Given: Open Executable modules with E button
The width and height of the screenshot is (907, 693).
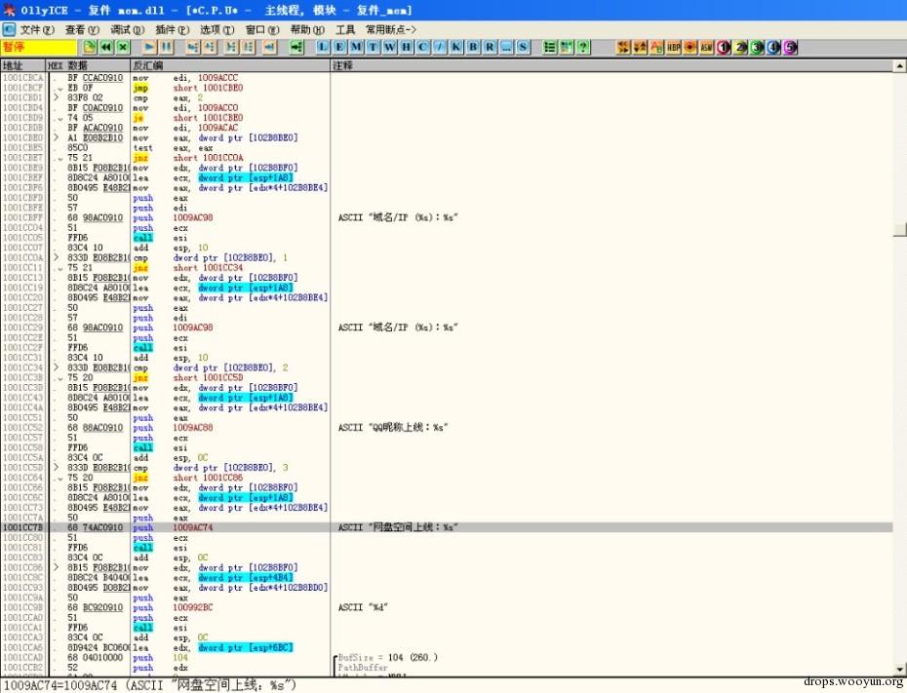Looking at the screenshot, I should pyautogui.click(x=339, y=48).
